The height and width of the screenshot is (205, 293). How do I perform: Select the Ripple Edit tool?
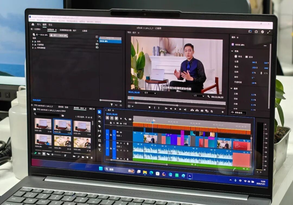click(x=99, y=121)
